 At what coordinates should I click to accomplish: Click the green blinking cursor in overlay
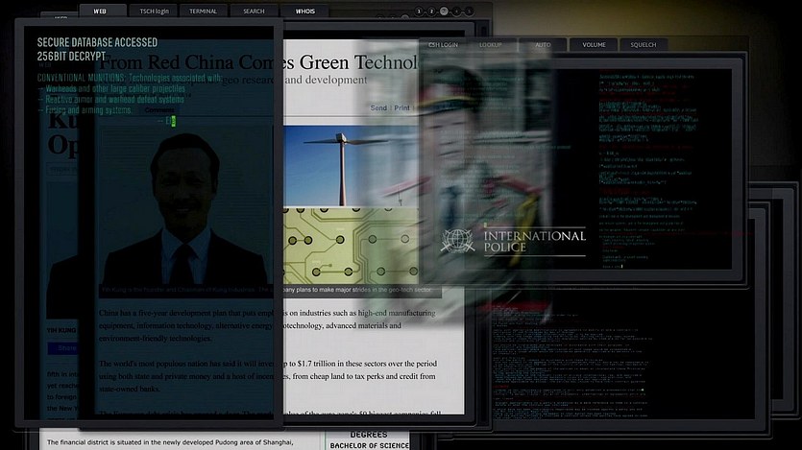click(174, 121)
